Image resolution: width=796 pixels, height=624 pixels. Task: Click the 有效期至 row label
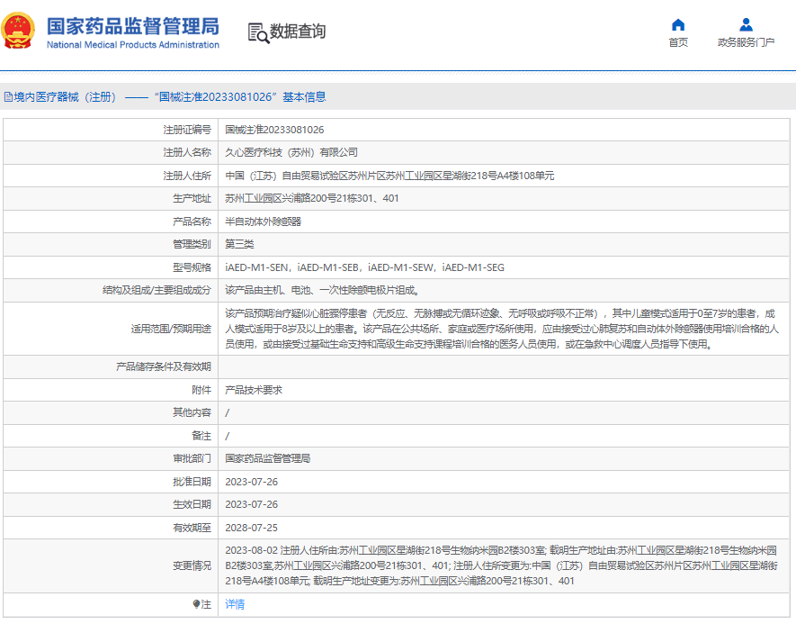click(x=192, y=528)
